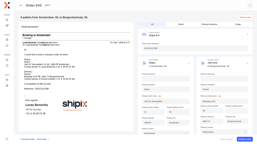Viewport: 257px width, 144px height.
Task: Open the Delivery country dropdown
Action: tap(224, 132)
